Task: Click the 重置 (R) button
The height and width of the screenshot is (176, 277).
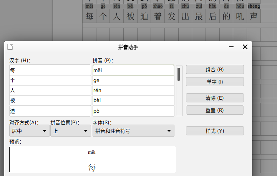Action: (x=215, y=110)
